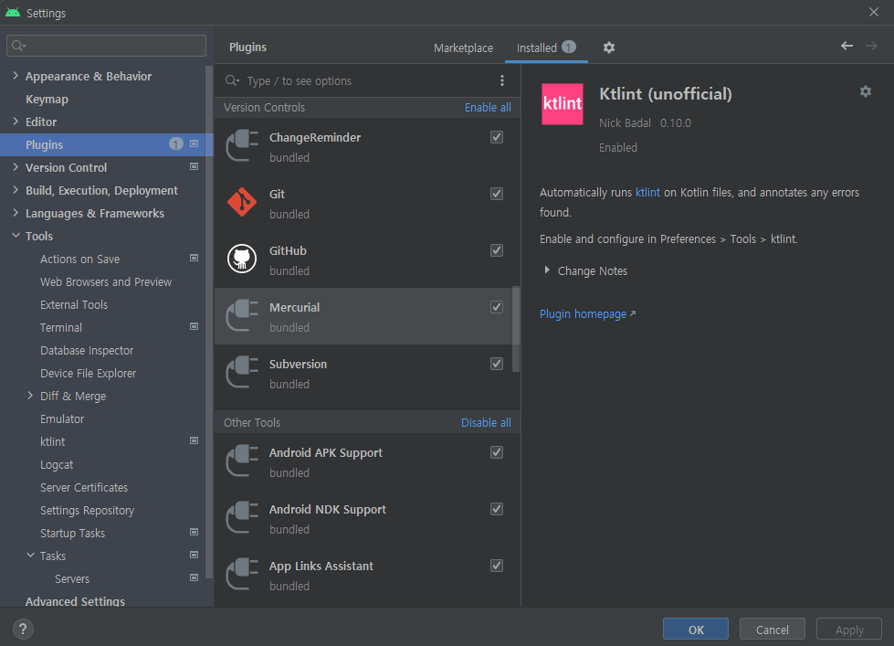
Task: Toggle Android APK Support checkbox
Action: (x=497, y=452)
